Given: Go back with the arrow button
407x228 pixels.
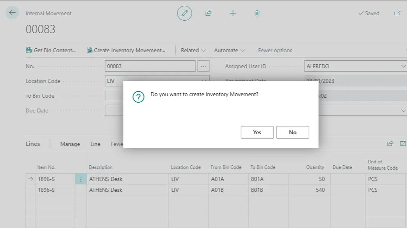Looking at the screenshot, I should [x=12, y=13].
